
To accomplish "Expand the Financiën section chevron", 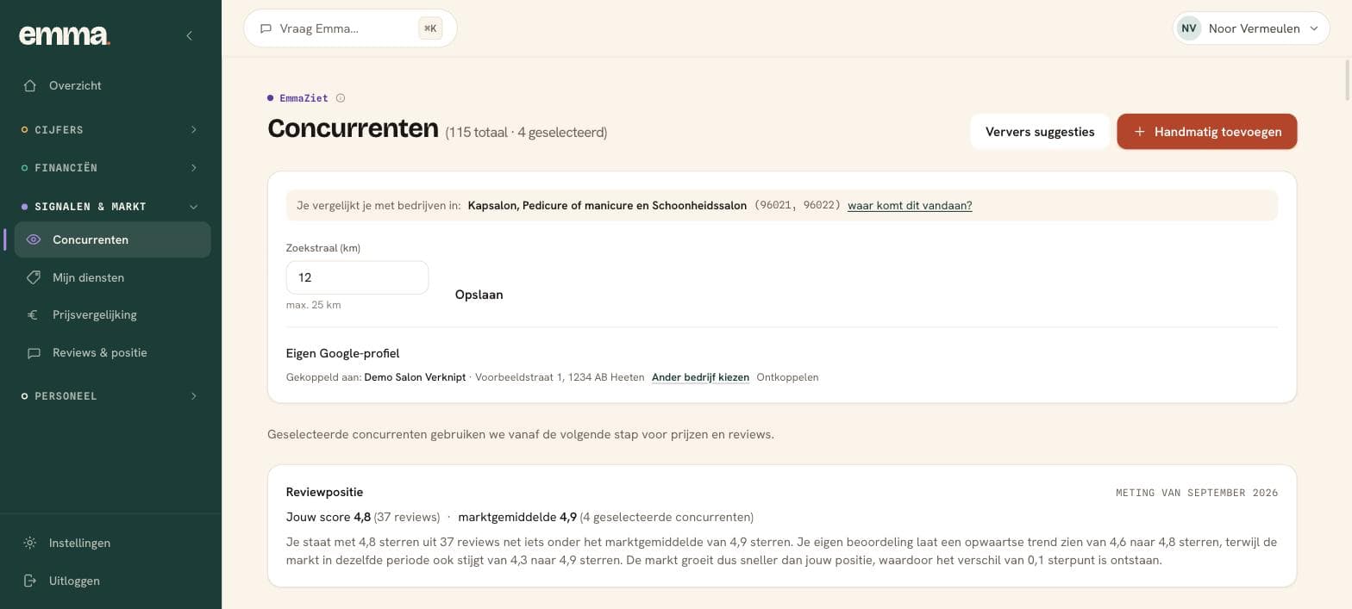I will click(193, 168).
